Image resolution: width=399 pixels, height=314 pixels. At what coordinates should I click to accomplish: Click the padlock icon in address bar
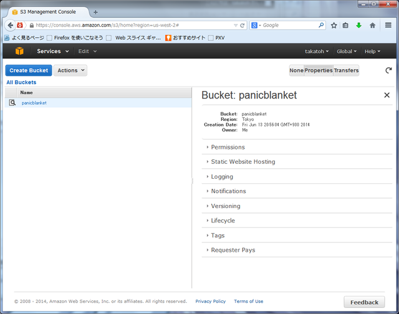pyautogui.click(x=32, y=25)
